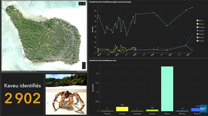The height and width of the screenshot is (116, 208).
Task: Open the map legend list icon
Action: click(80, 4)
